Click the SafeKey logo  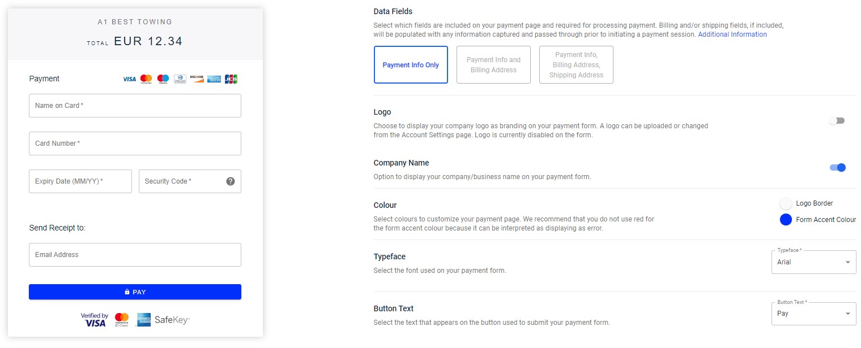pos(172,320)
